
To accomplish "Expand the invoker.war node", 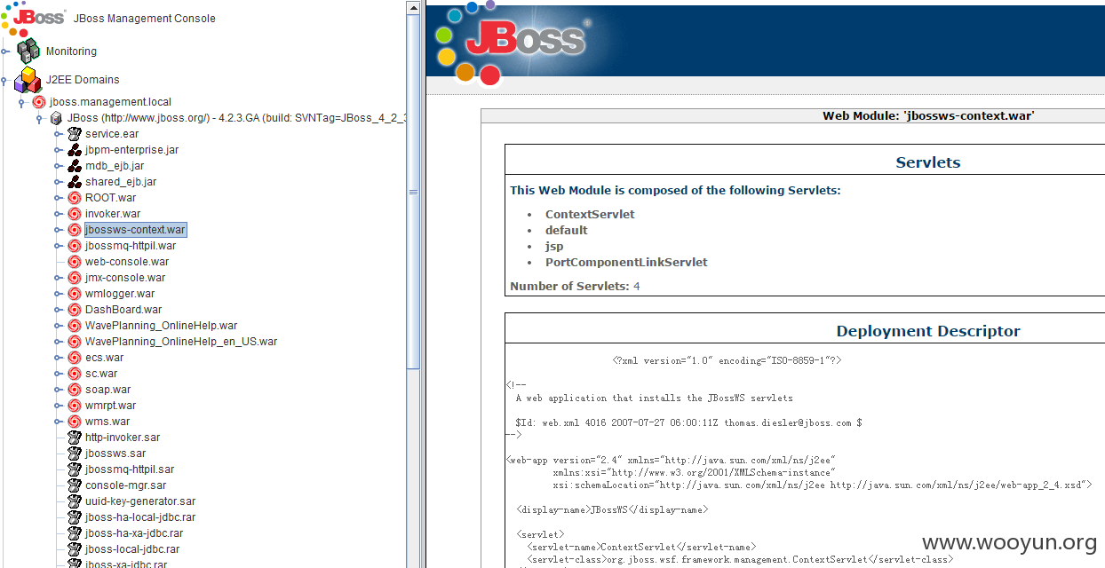I will click(58, 214).
